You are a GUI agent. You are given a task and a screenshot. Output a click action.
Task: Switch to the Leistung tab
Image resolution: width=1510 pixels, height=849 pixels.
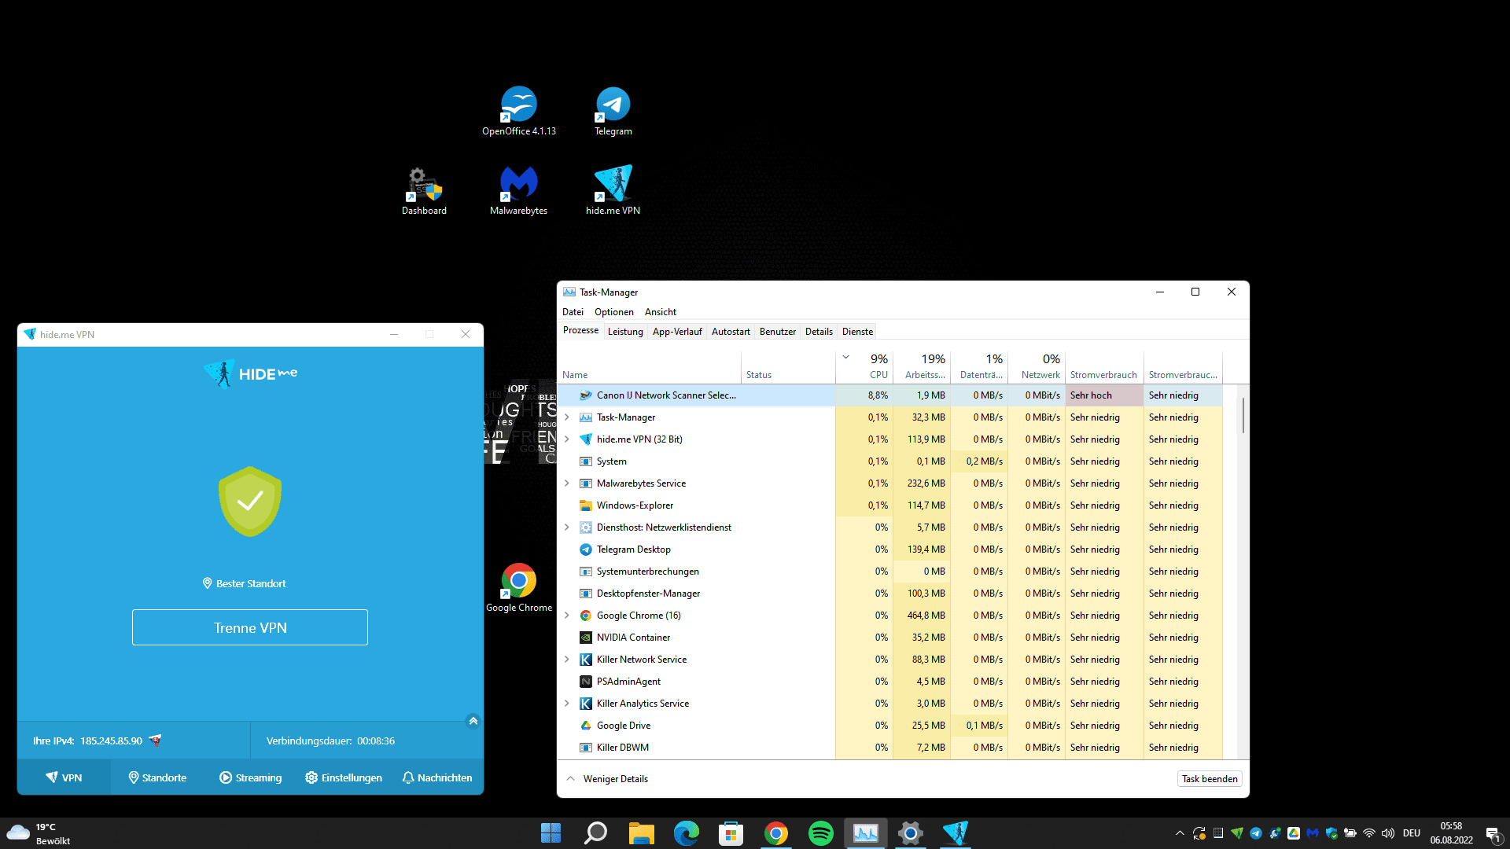click(x=625, y=332)
